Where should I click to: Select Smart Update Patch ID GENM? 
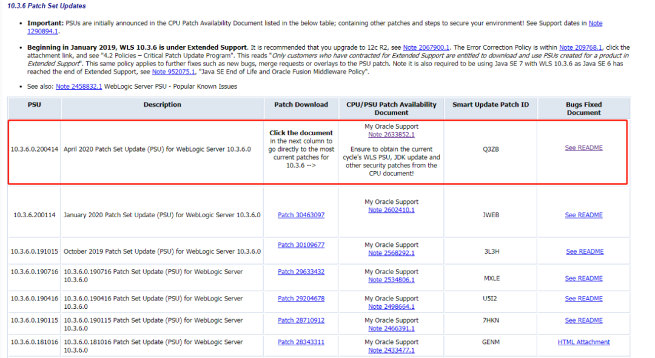[x=491, y=342]
